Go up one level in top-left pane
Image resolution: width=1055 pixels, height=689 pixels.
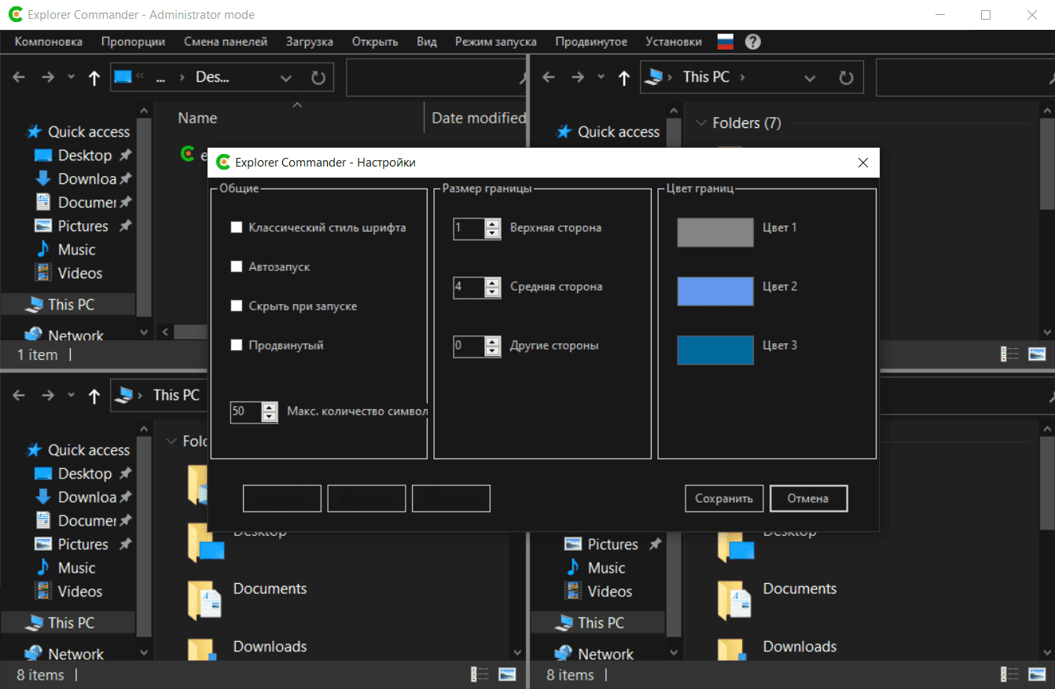pos(94,78)
